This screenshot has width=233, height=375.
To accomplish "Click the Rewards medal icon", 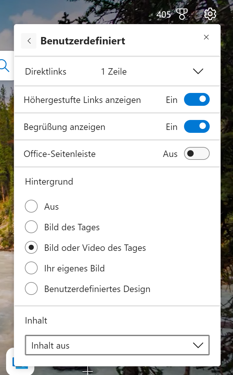I will (x=182, y=14).
